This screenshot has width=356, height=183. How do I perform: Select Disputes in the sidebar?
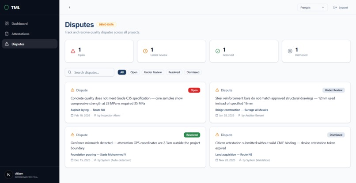point(30,44)
